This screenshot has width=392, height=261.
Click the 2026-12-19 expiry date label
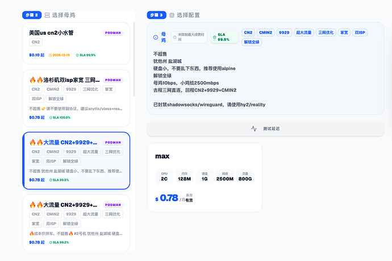59,55
